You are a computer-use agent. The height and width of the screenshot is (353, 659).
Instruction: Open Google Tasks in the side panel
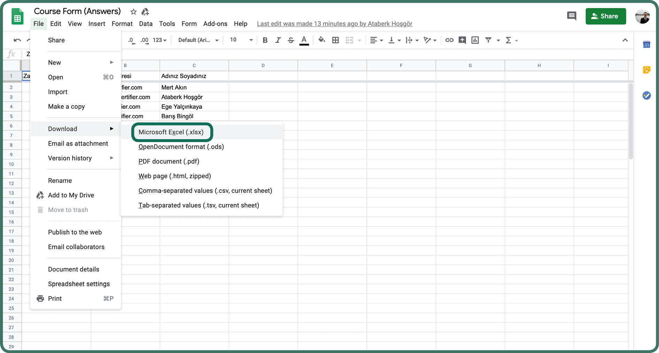click(646, 95)
